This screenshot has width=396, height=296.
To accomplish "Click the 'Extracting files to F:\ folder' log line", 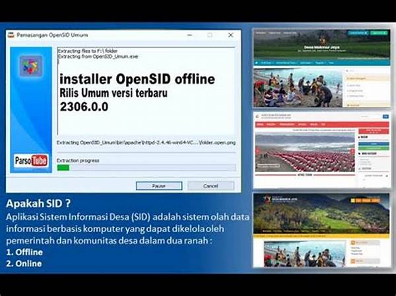I will [x=88, y=51].
